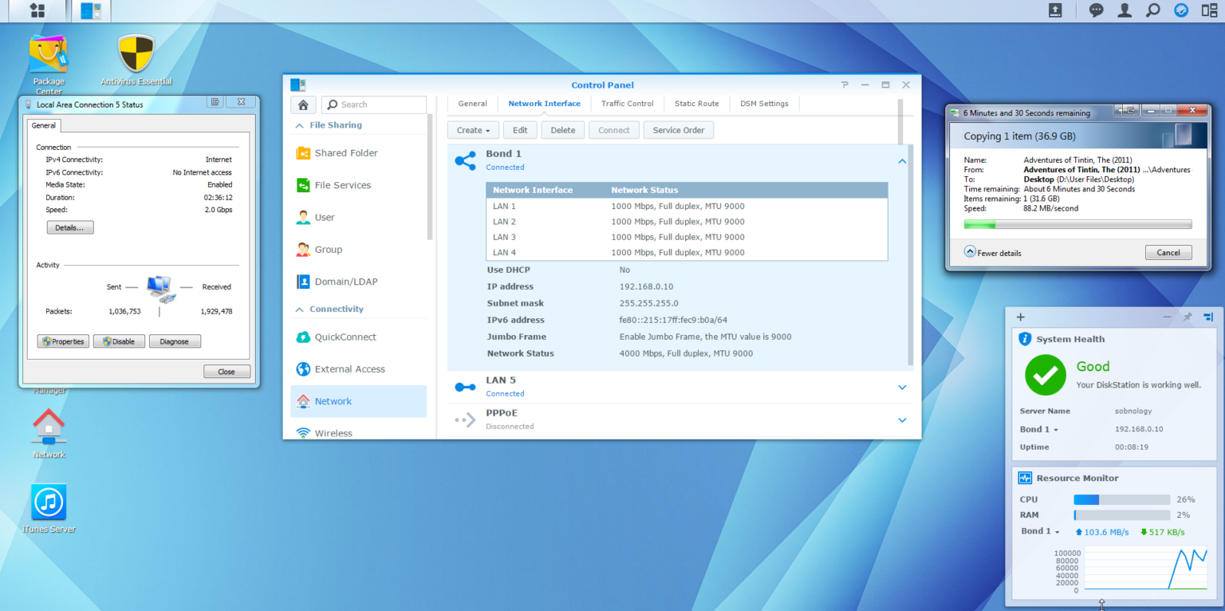Switch to the Traffic Control tab
The width and height of the screenshot is (1225, 611).
629,104
